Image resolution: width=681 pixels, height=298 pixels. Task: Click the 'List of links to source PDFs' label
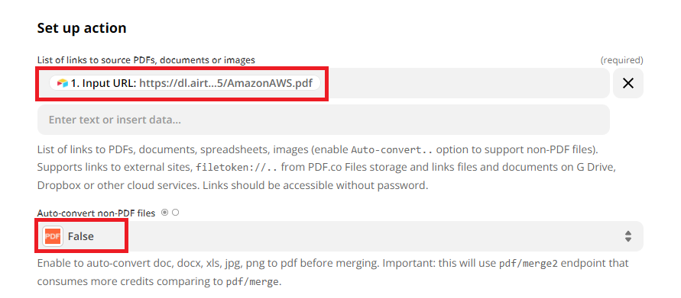(x=146, y=60)
